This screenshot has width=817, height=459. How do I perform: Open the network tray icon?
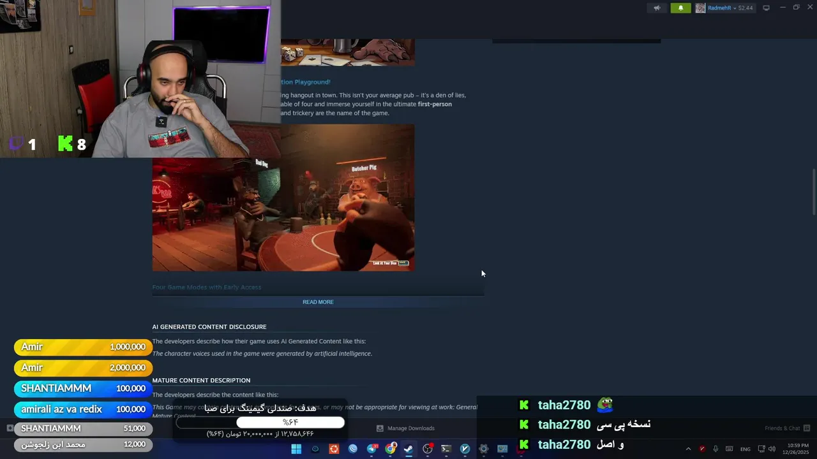coord(761,449)
